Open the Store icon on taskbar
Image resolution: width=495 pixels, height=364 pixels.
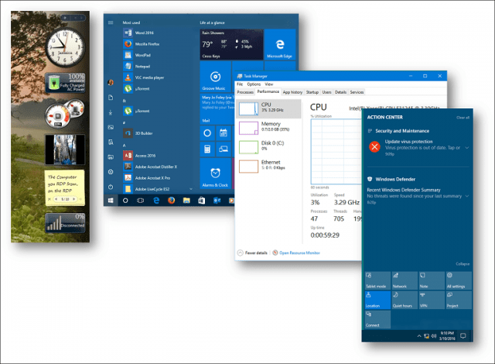201,201
